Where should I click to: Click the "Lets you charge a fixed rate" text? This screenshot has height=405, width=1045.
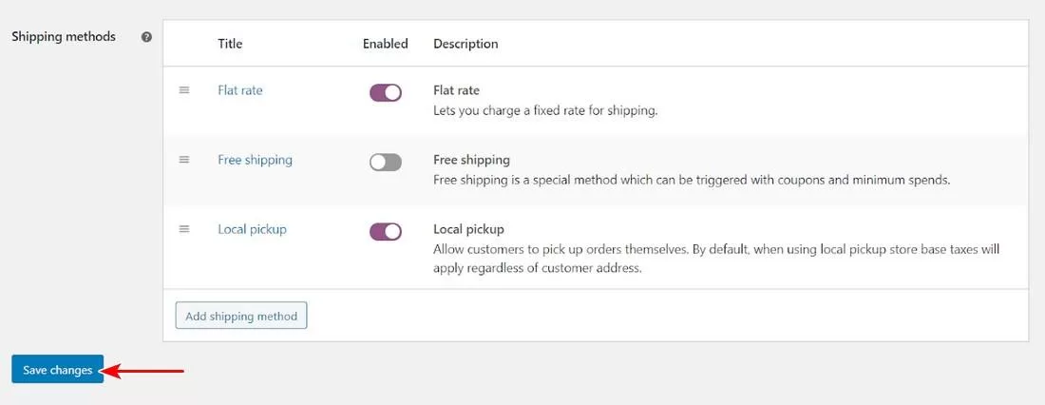pyautogui.click(x=545, y=110)
